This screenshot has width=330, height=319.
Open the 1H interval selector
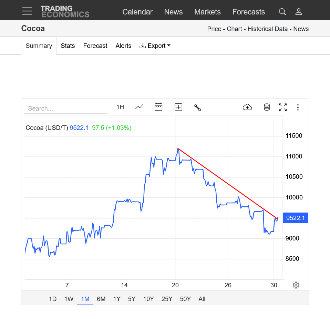120,107
